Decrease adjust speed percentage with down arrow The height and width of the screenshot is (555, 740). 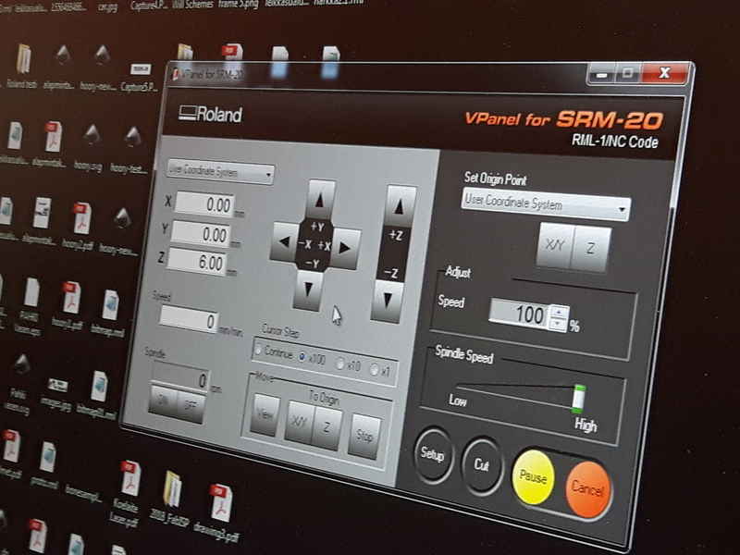pos(559,325)
